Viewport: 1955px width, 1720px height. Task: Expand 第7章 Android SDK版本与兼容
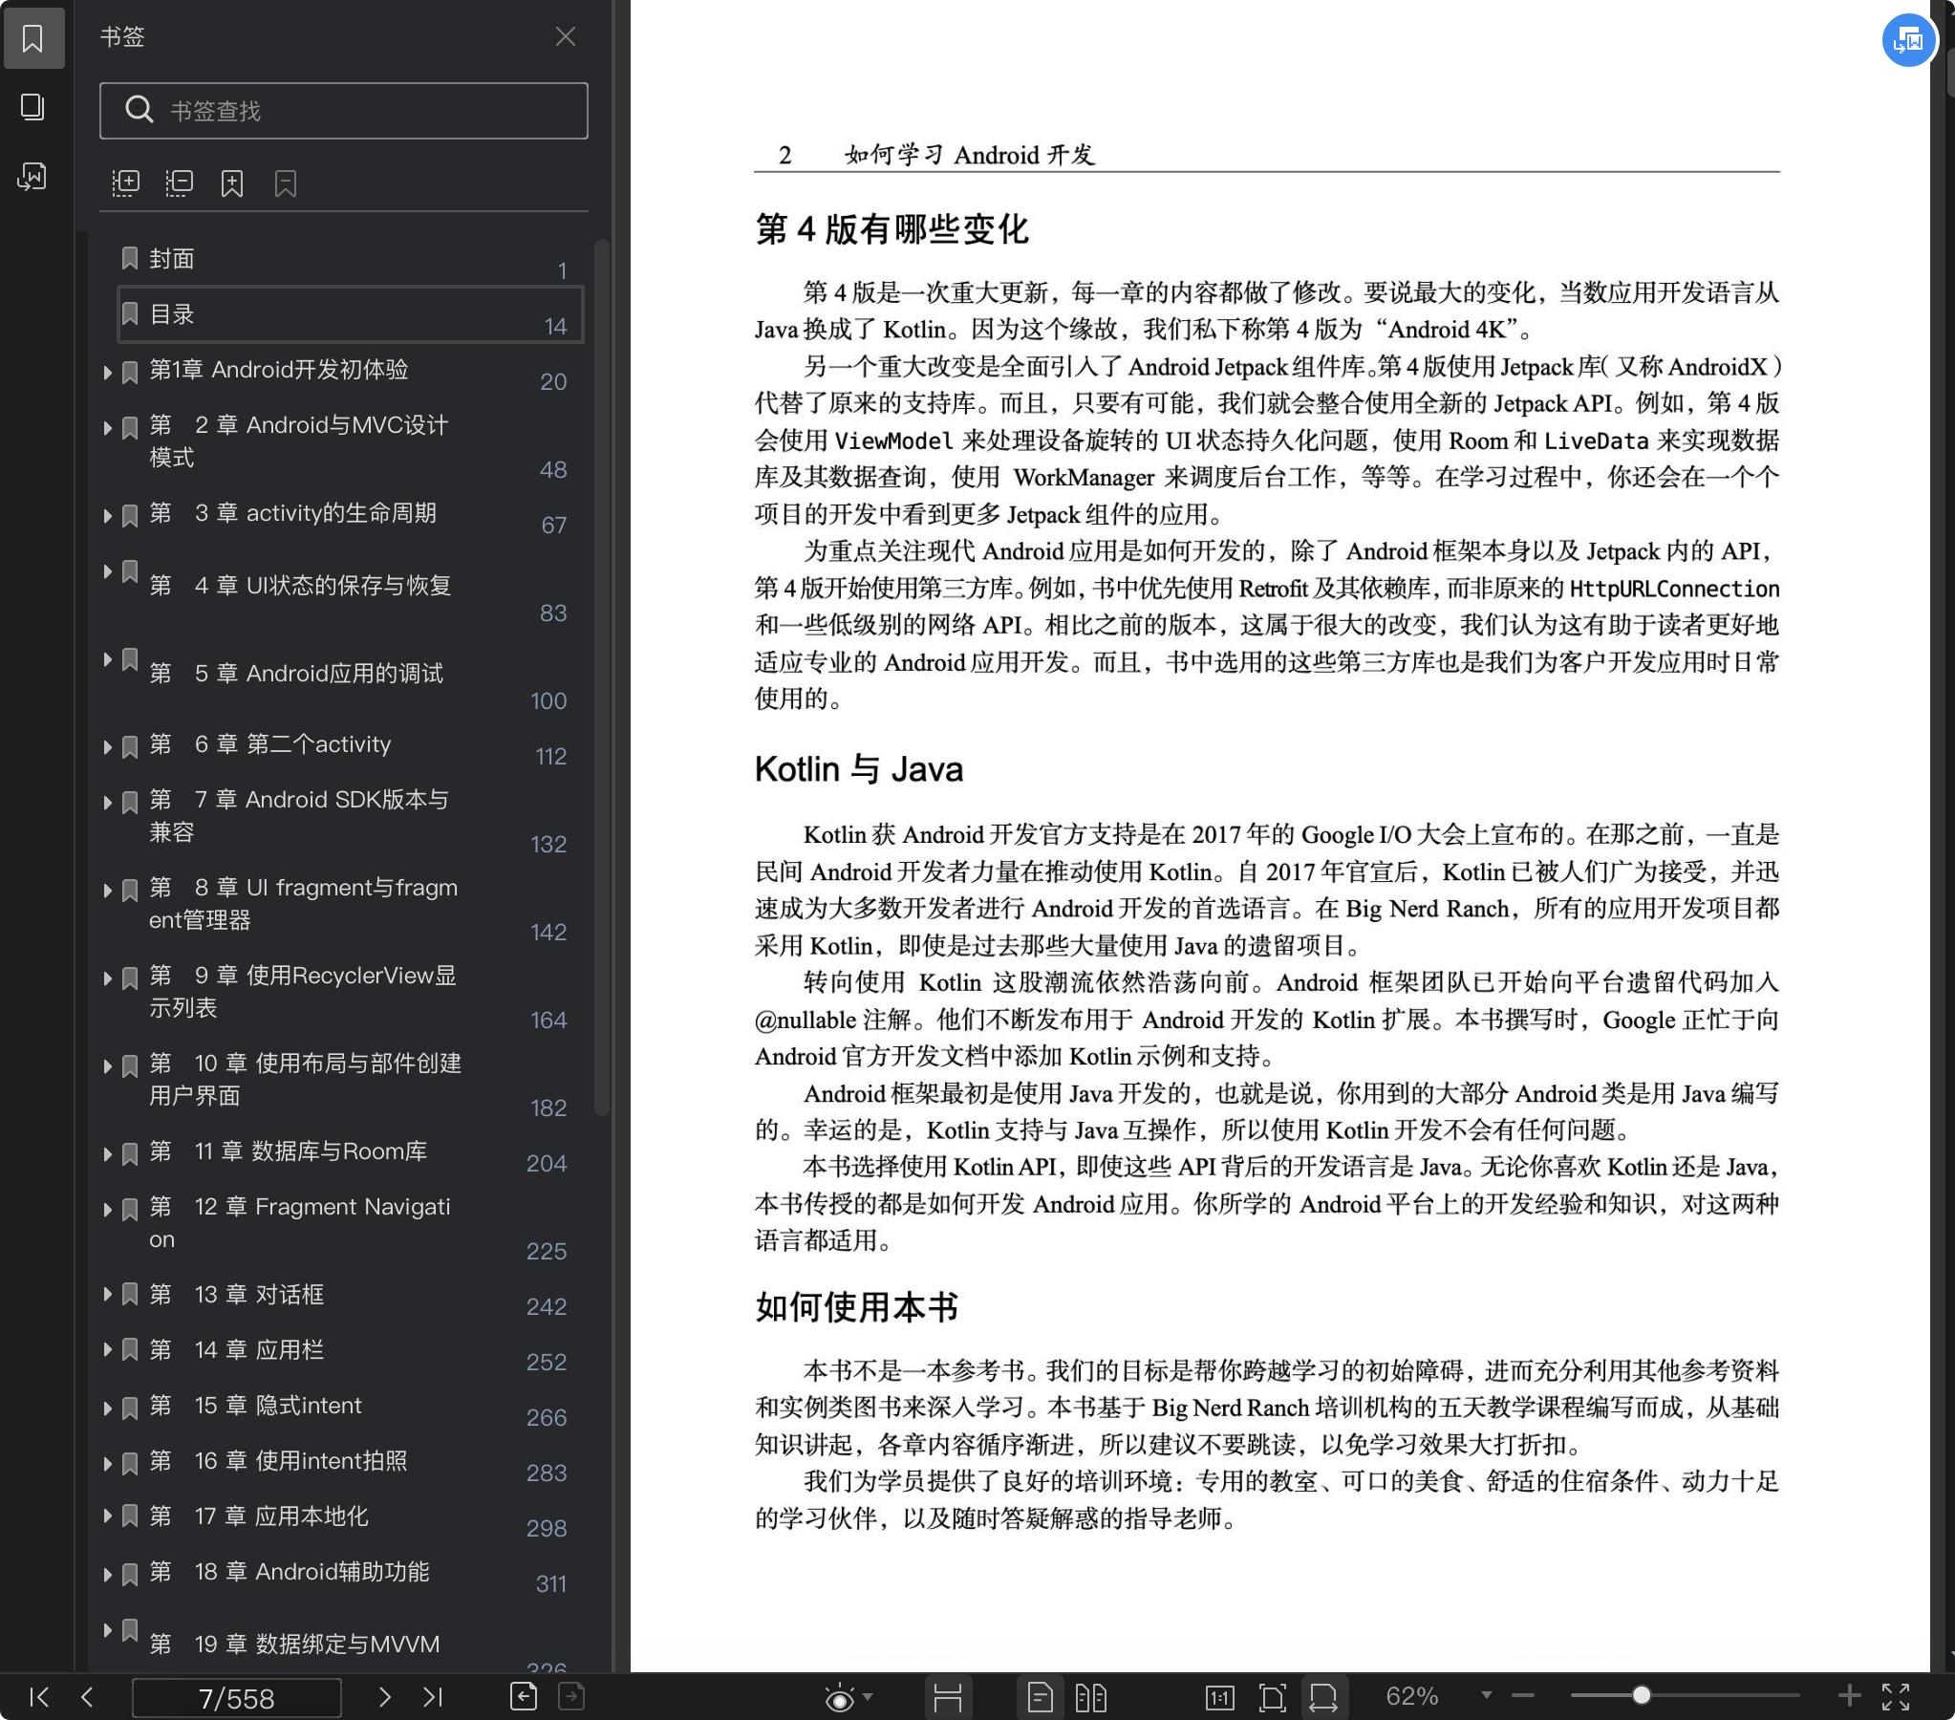108,803
